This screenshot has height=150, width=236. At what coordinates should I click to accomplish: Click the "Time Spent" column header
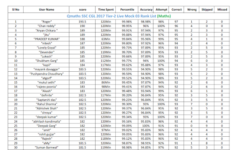[x=106, y=10]
